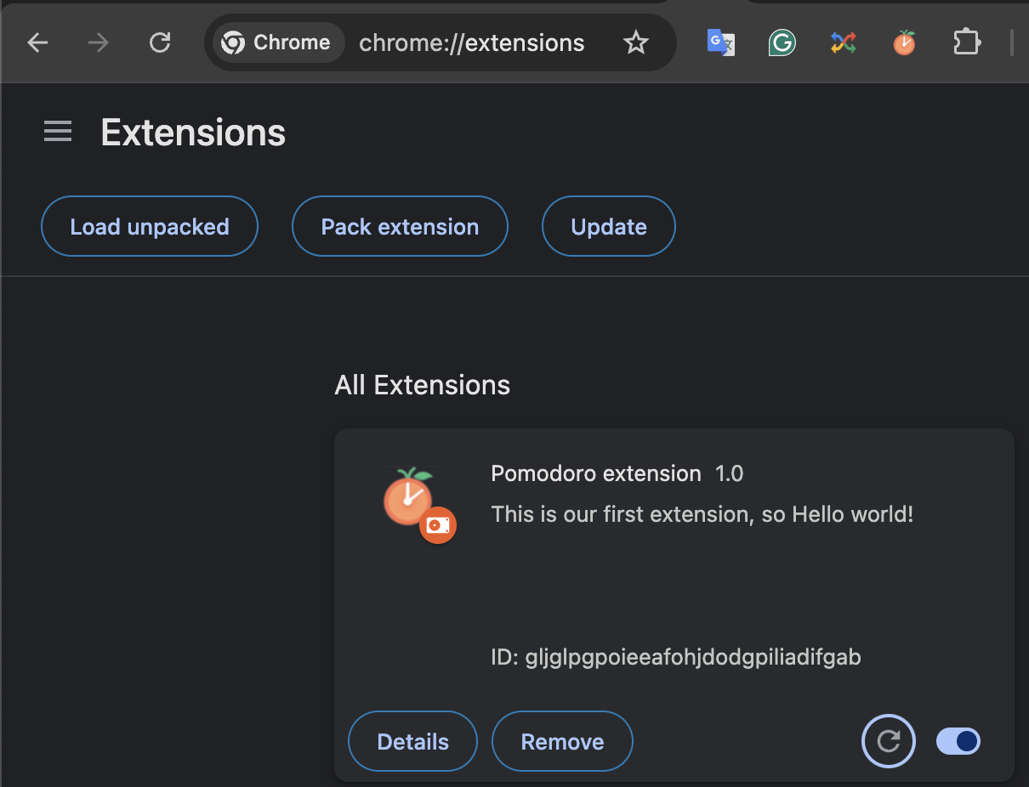Click the 'Extensions' page title
This screenshot has height=787, width=1029.
coord(193,133)
